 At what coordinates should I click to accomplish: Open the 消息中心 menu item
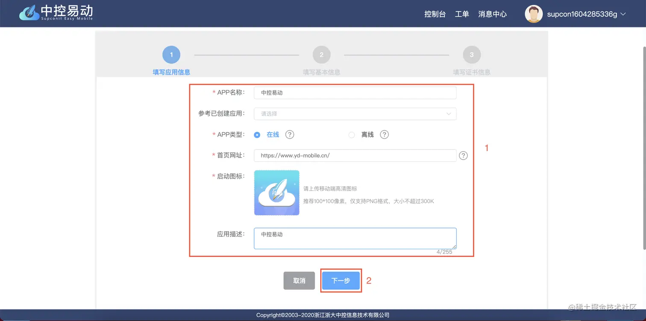pyautogui.click(x=493, y=14)
